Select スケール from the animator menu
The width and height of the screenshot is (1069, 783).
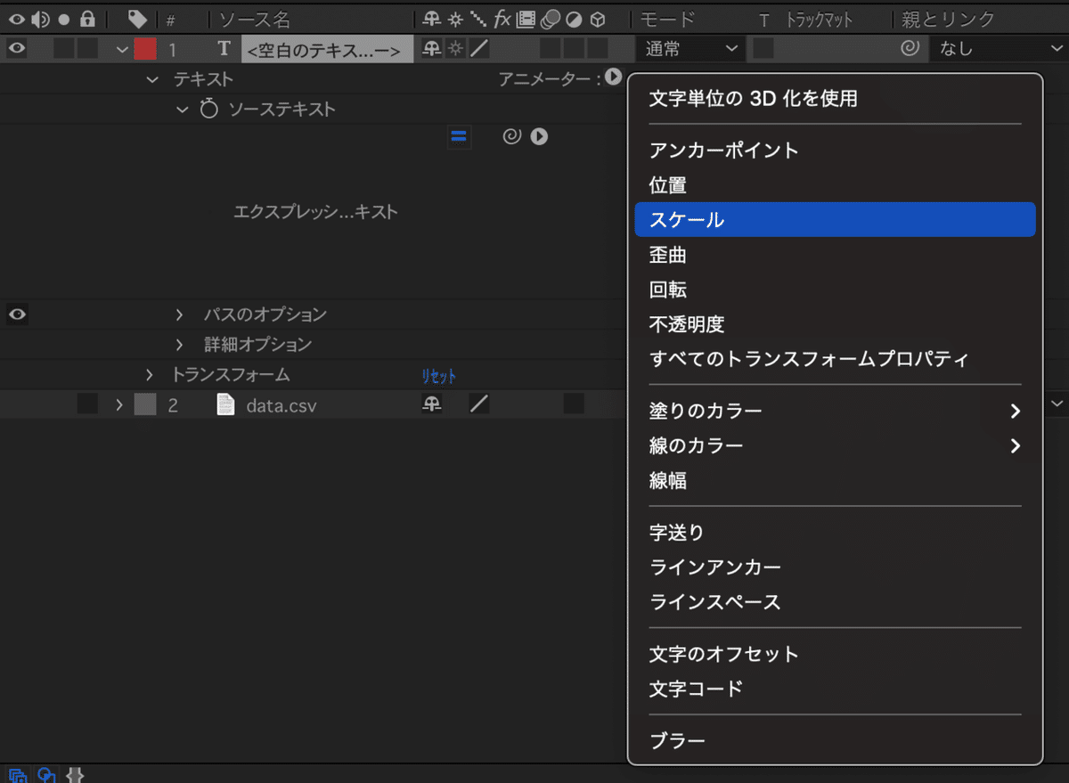(835, 219)
